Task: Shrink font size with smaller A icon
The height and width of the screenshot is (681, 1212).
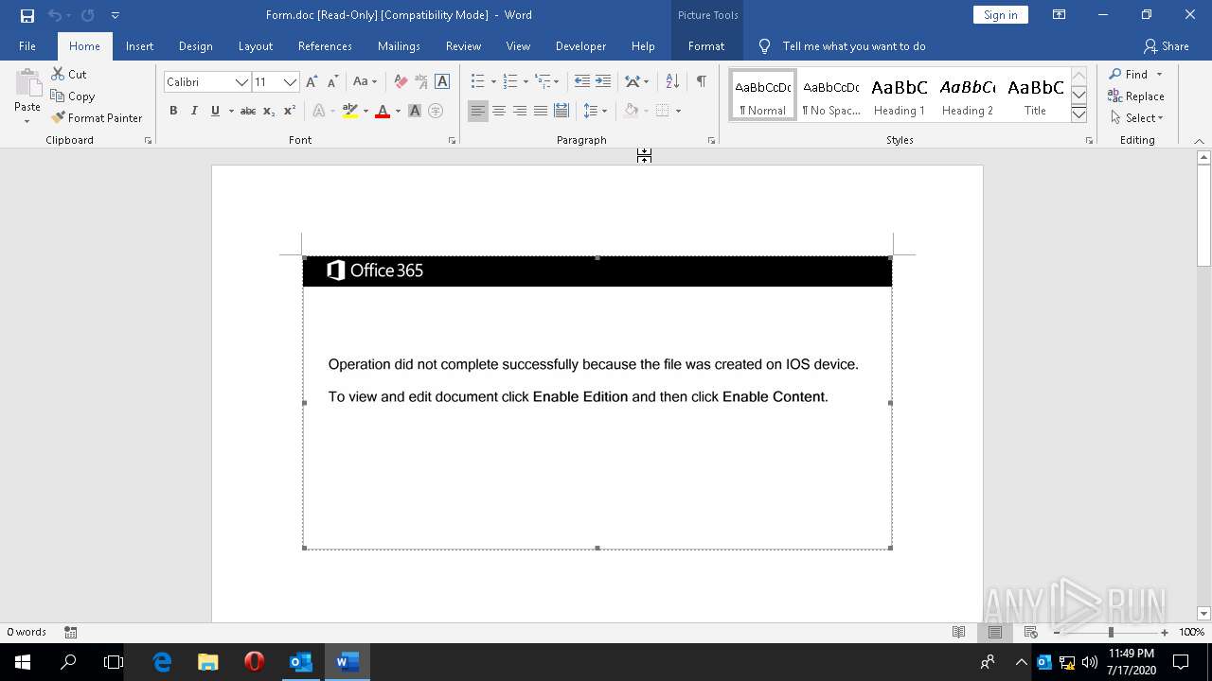Action: (331, 82)
